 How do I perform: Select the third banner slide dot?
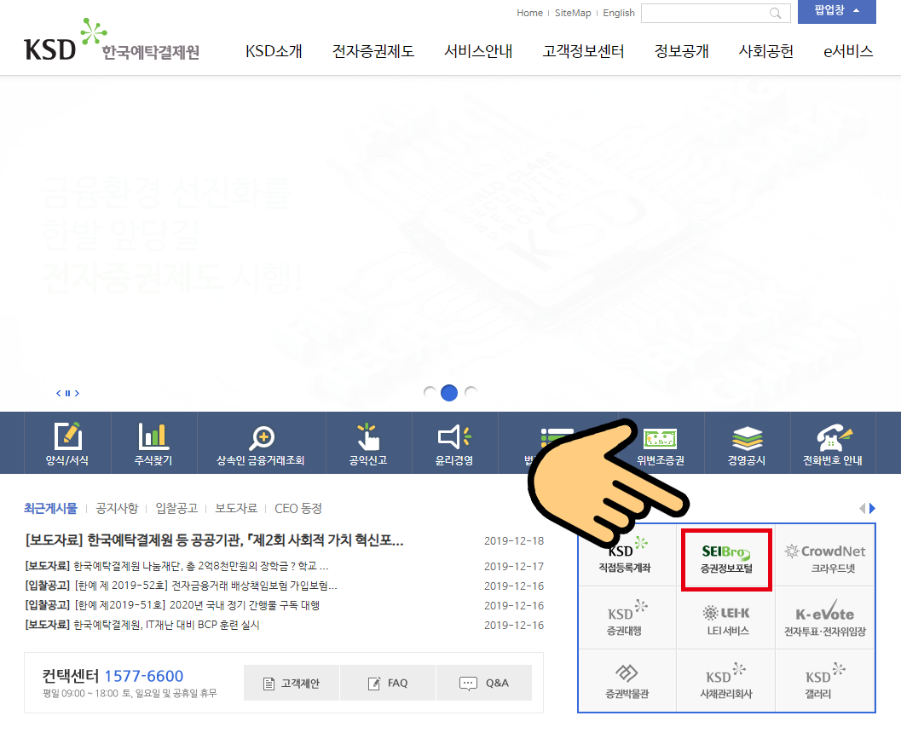(471, 393)
